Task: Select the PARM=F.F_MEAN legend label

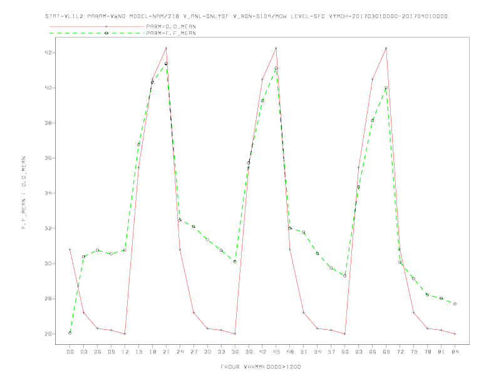Action: click(171, 33)
